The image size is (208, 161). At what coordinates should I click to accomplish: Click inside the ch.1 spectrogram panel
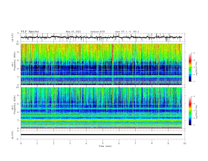[101, 64]
